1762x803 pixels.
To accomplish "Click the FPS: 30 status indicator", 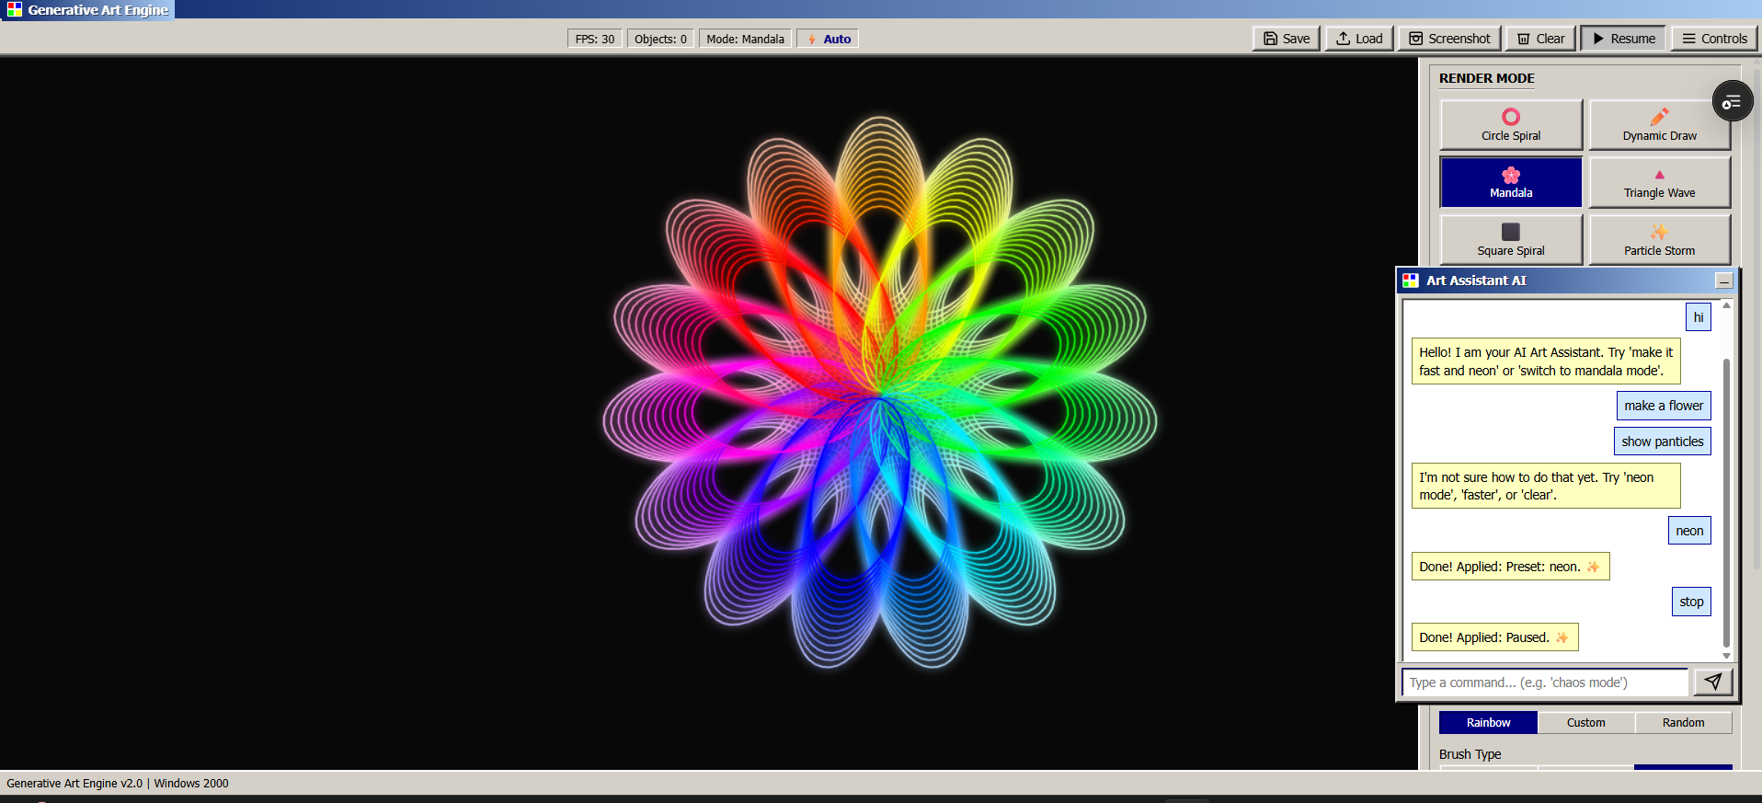I will coord(595,39).
